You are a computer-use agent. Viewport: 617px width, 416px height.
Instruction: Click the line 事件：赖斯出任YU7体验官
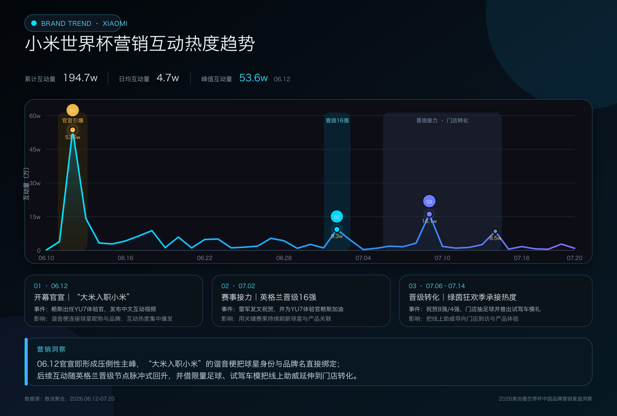pyautogui.click(x=95, y=309)
